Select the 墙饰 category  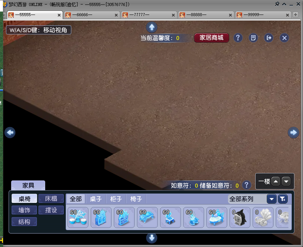click(24, 210)
